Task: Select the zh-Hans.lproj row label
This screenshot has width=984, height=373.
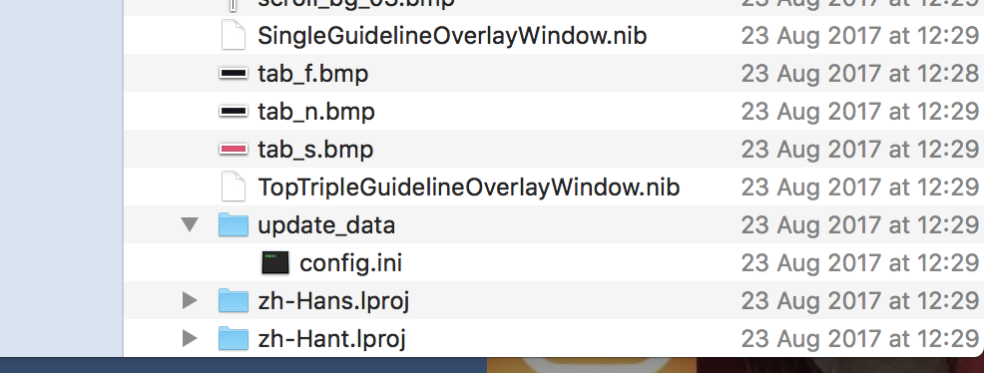Action: coord(334,301)
